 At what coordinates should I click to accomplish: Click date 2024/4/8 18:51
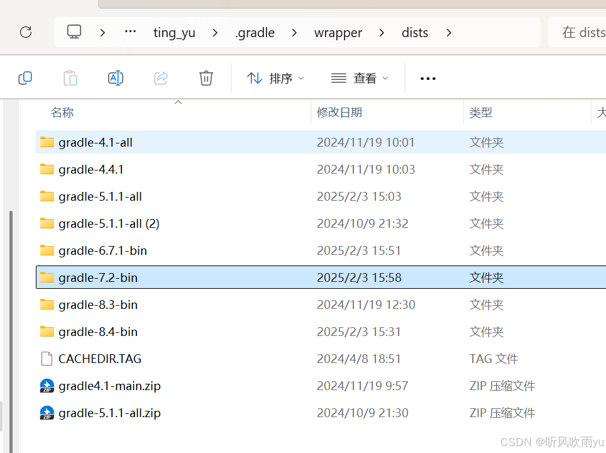[x=359, y=359]
